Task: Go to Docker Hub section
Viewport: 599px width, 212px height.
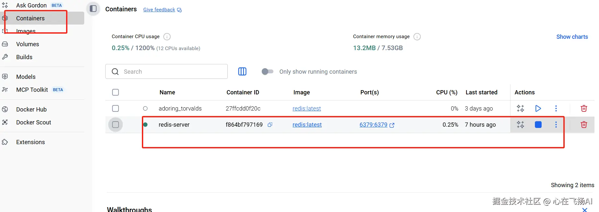Action: pos(31,110)
